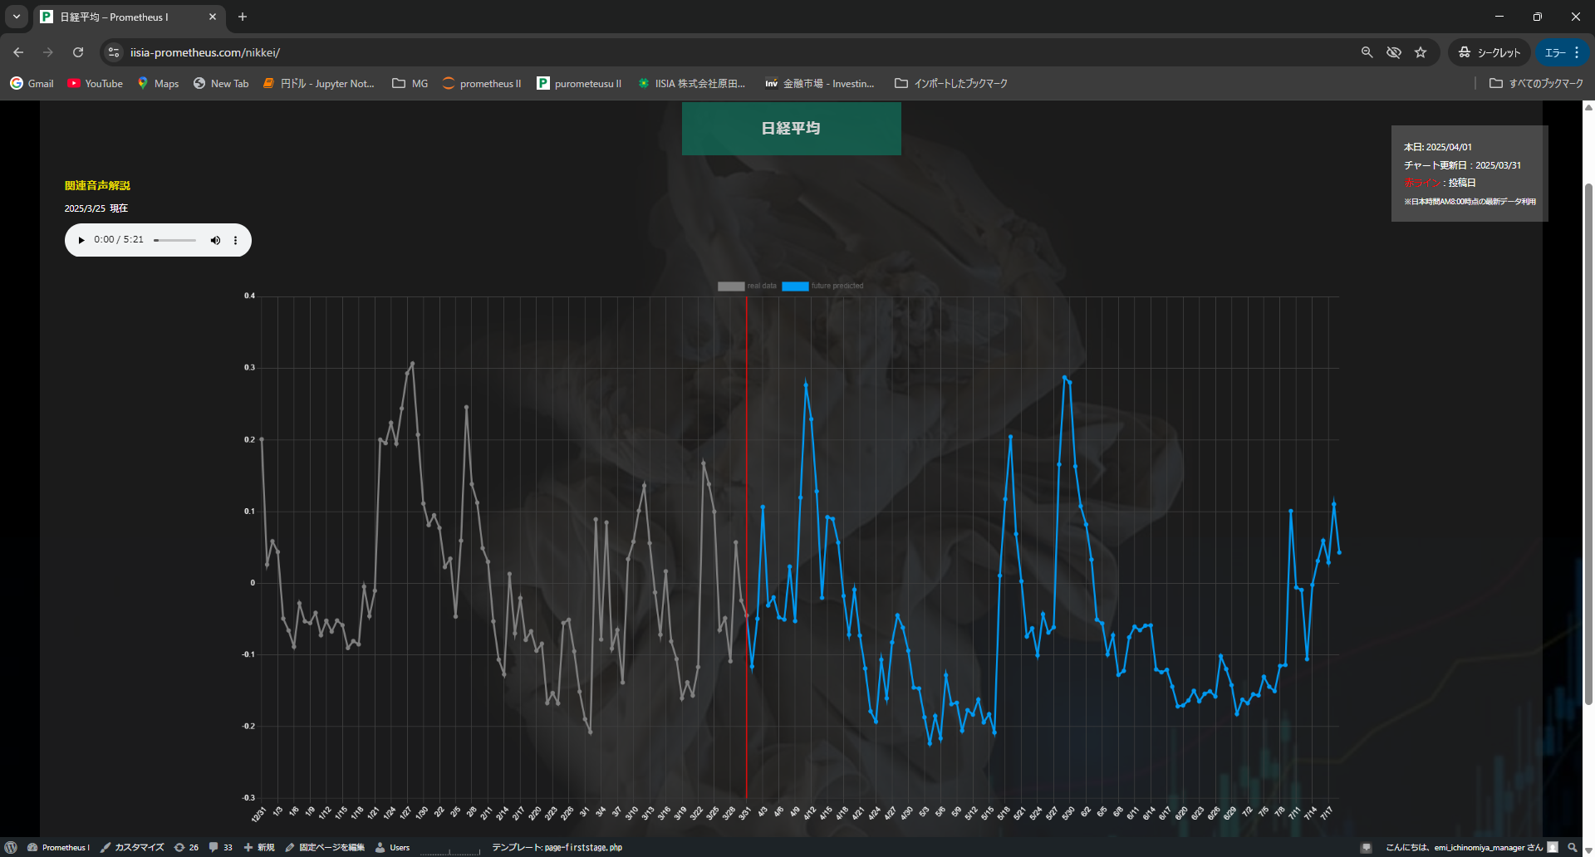This screenshot has width=1595, height=857.
Task: Open カスタマイズ in the admin bar
Action: [132, 847]
